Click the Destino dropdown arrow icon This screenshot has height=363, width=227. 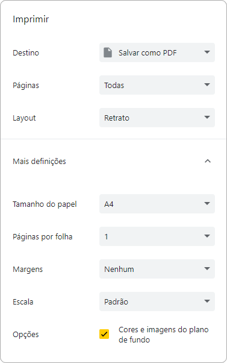207,52
